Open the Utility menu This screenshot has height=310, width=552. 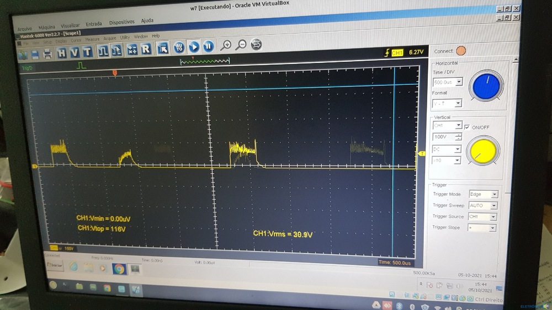[125, 38]
